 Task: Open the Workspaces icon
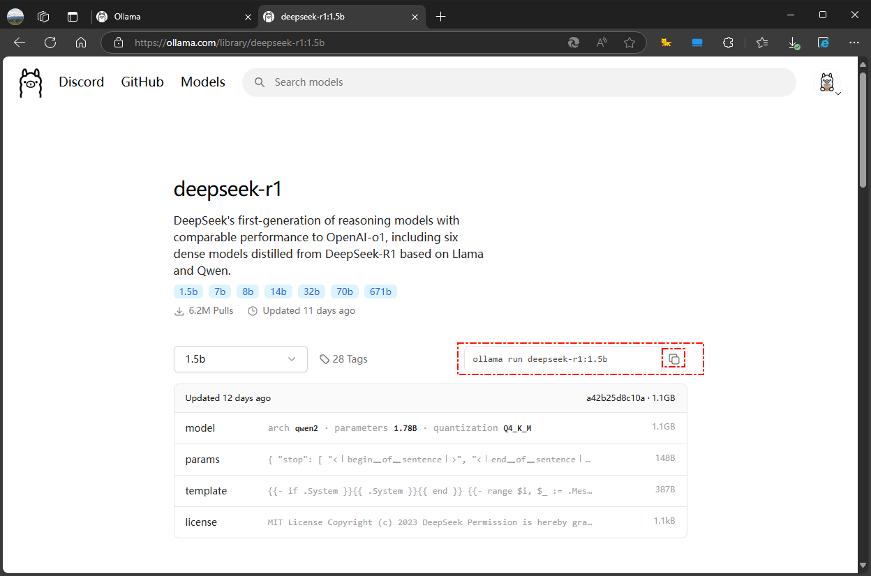[x=43, y=16]
